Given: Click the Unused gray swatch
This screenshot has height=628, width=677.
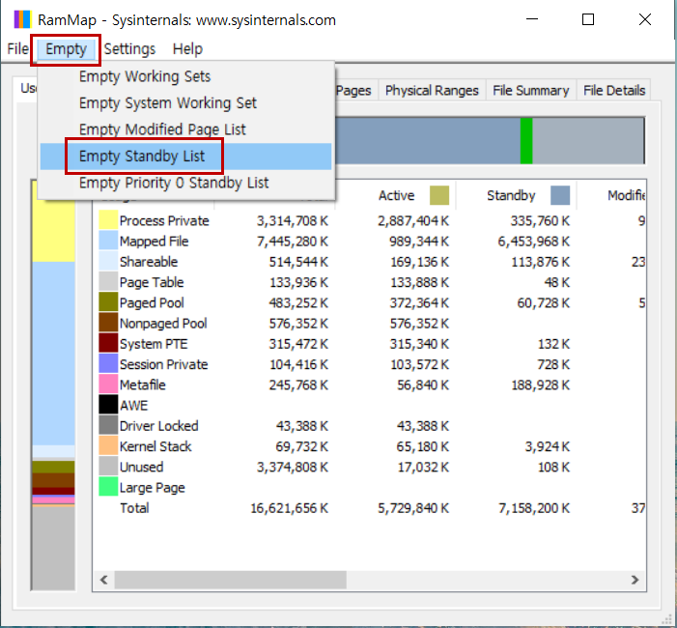Looking at the screenshot, I should pyautogui.click(x=108, y=467).
